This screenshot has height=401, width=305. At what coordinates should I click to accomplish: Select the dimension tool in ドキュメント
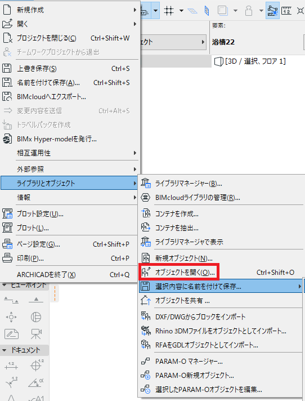pos(11,366)
